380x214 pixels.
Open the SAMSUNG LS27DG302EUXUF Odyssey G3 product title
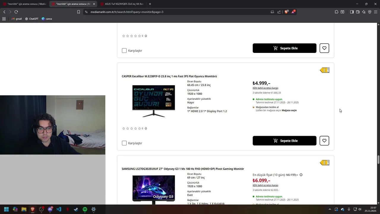183,169
